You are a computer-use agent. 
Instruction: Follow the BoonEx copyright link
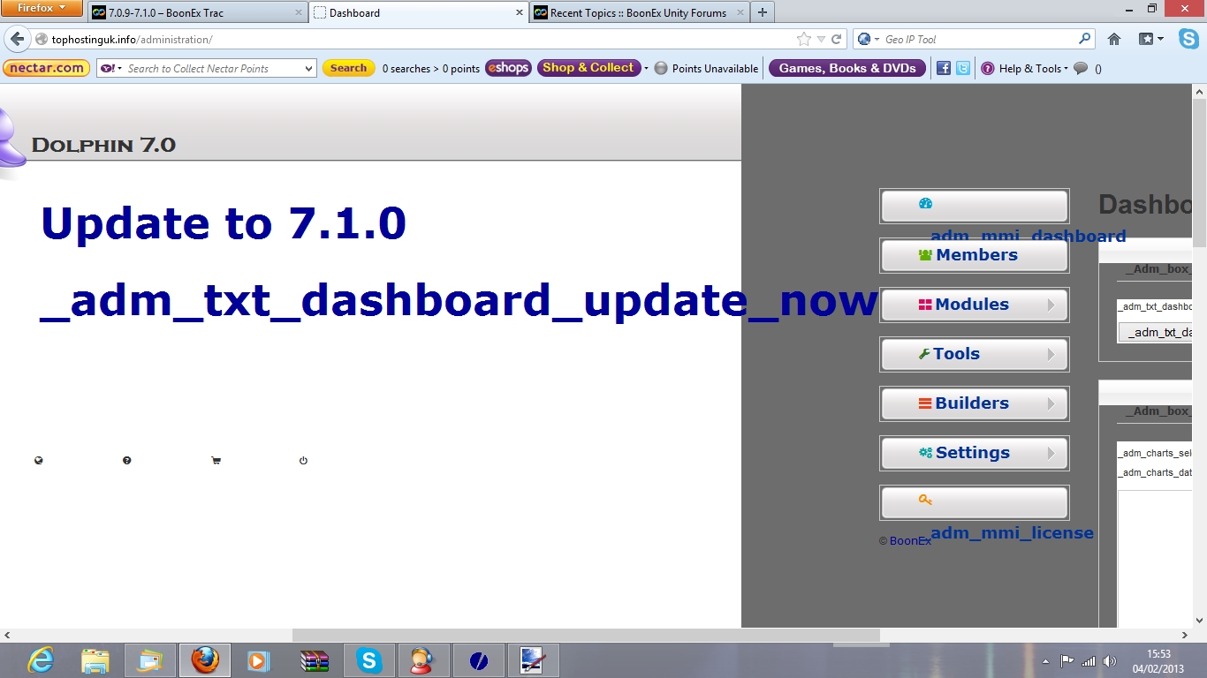coord(910,540)
